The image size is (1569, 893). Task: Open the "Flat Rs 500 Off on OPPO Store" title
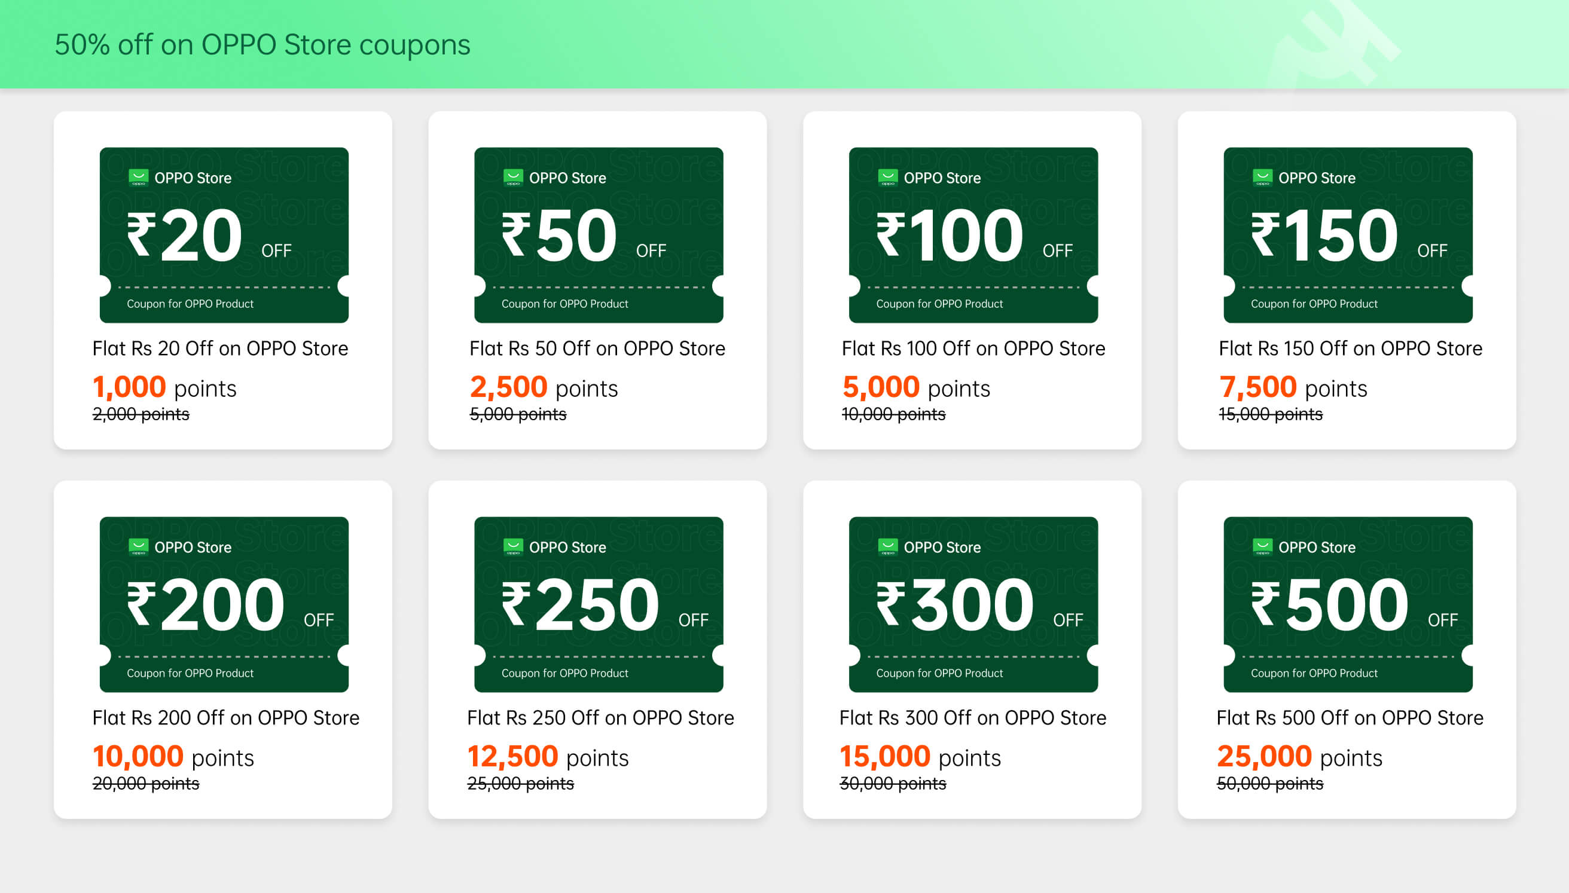[1350, 718]
